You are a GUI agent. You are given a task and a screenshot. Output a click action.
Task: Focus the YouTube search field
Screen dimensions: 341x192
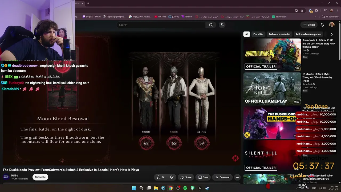pos(161,25)
